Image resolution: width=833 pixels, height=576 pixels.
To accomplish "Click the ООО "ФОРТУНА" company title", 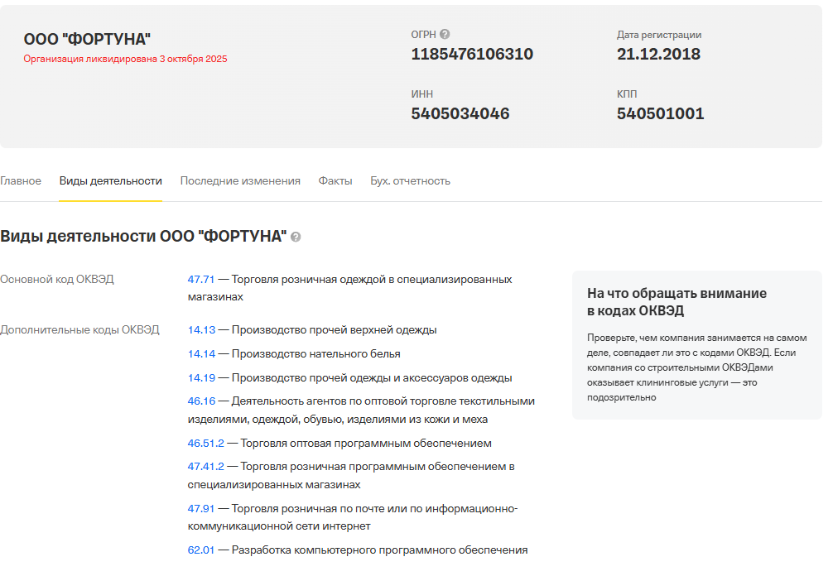I will click(87, 40).
